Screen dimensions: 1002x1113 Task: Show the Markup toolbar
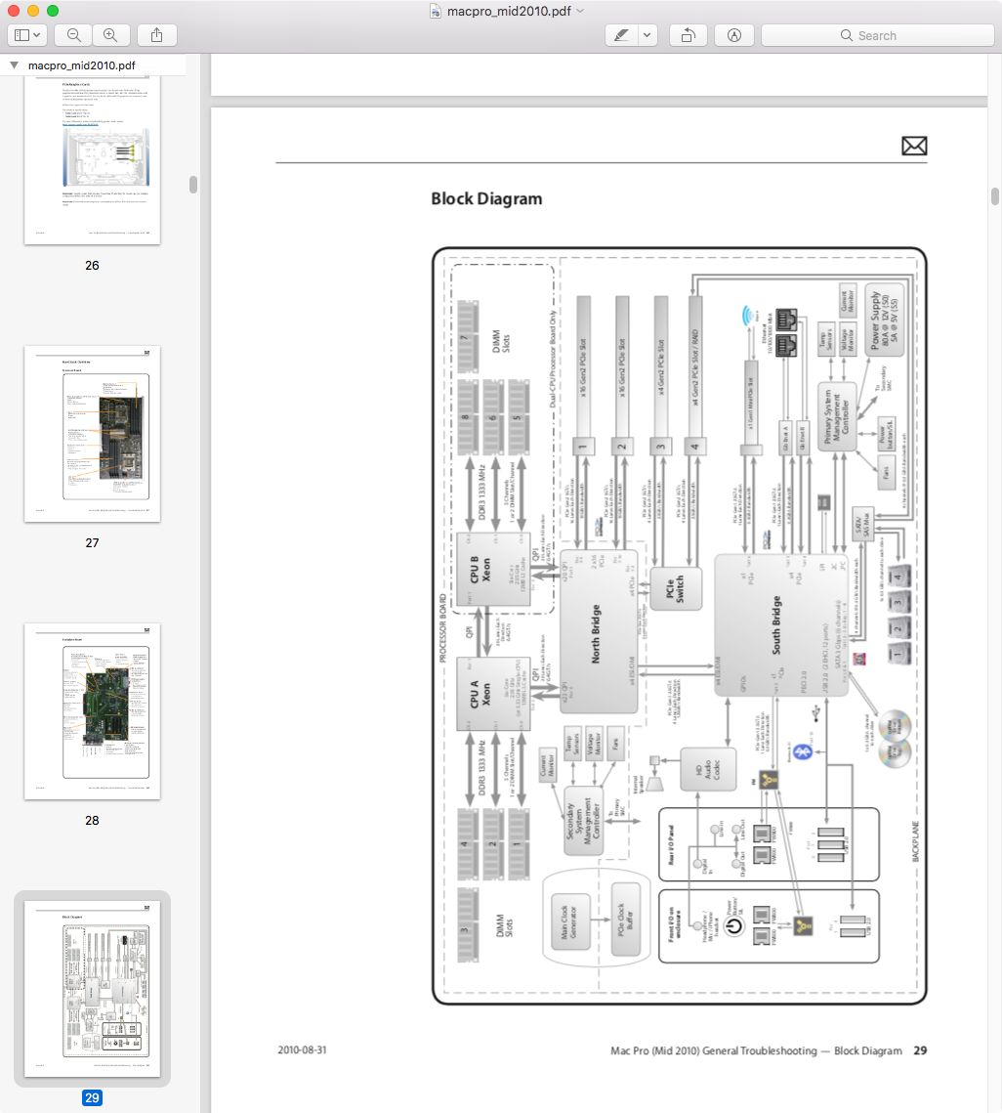734,35
